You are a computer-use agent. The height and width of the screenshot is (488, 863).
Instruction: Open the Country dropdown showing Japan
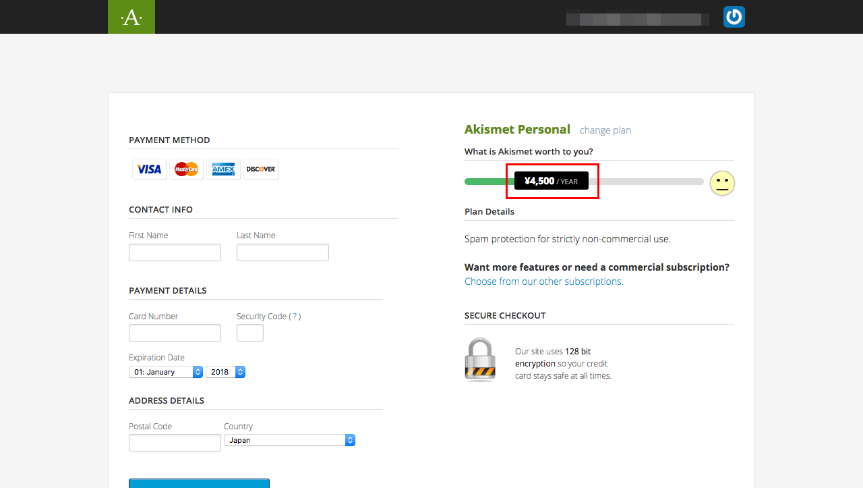[x=289, y=440]
